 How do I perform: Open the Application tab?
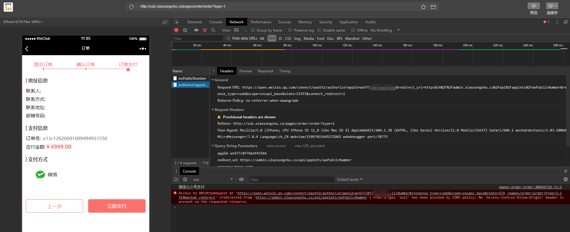pos(349,22)
